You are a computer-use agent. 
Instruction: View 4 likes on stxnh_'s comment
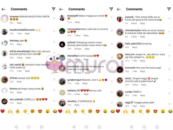tap(135, 85)
